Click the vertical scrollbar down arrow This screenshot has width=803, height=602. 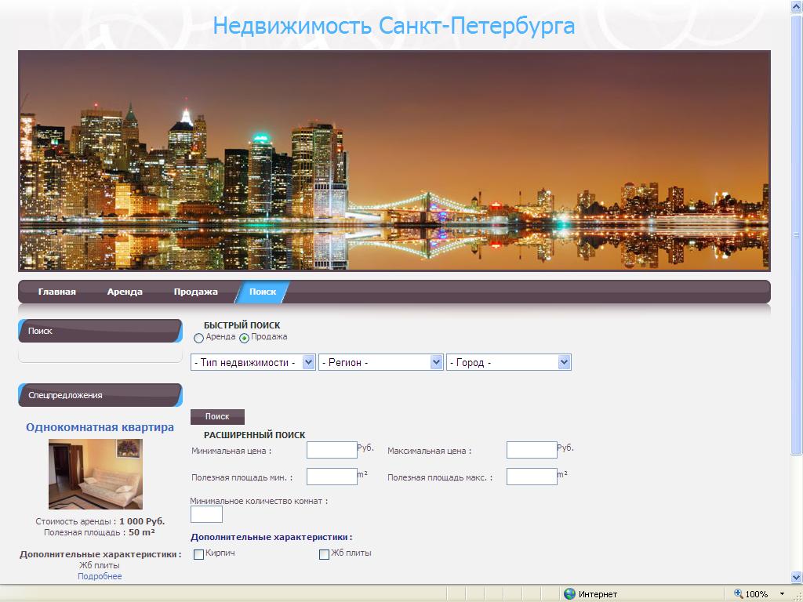point(797,577)
